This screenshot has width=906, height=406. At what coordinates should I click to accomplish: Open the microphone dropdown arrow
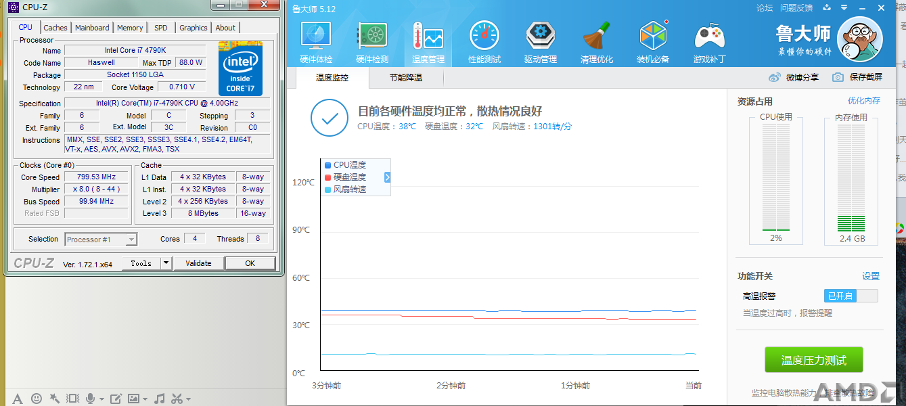[101, 399]
